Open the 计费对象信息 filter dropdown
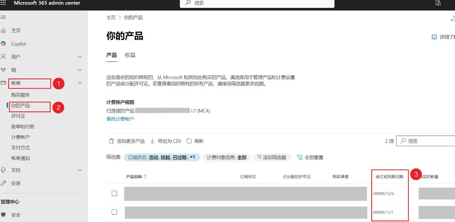Image resolution: width=455 pixels, height=222 pixels. tap(227, 158)
